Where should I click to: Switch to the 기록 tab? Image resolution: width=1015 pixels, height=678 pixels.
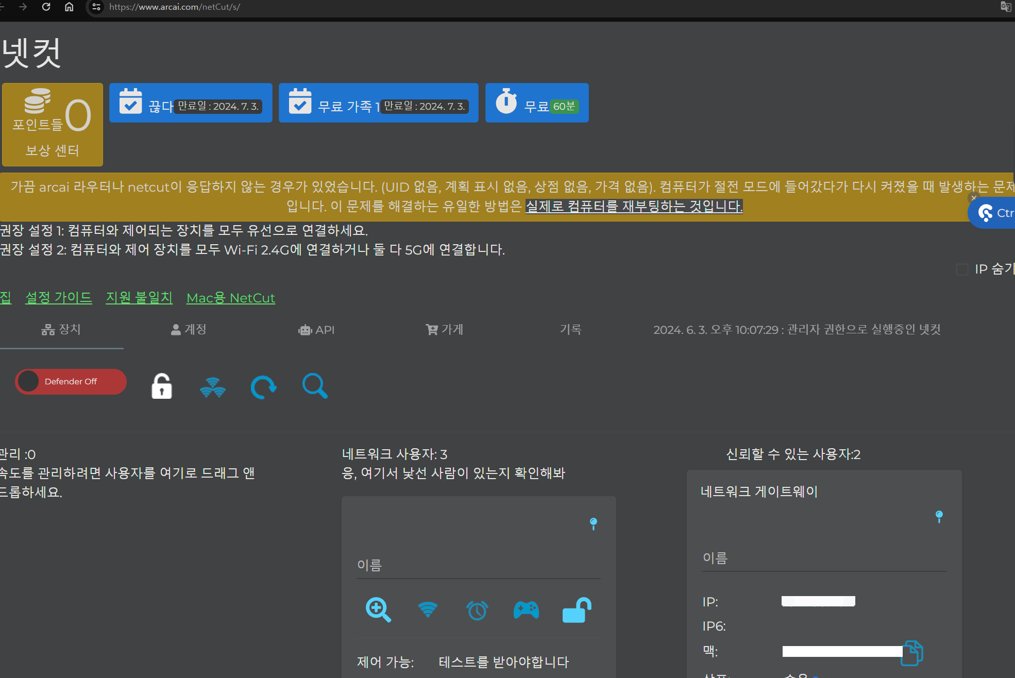(x=571, y=330)
